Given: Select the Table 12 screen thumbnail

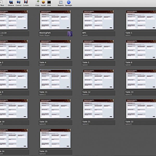Looking at the screenshot, I should click(x=99, y=79).
